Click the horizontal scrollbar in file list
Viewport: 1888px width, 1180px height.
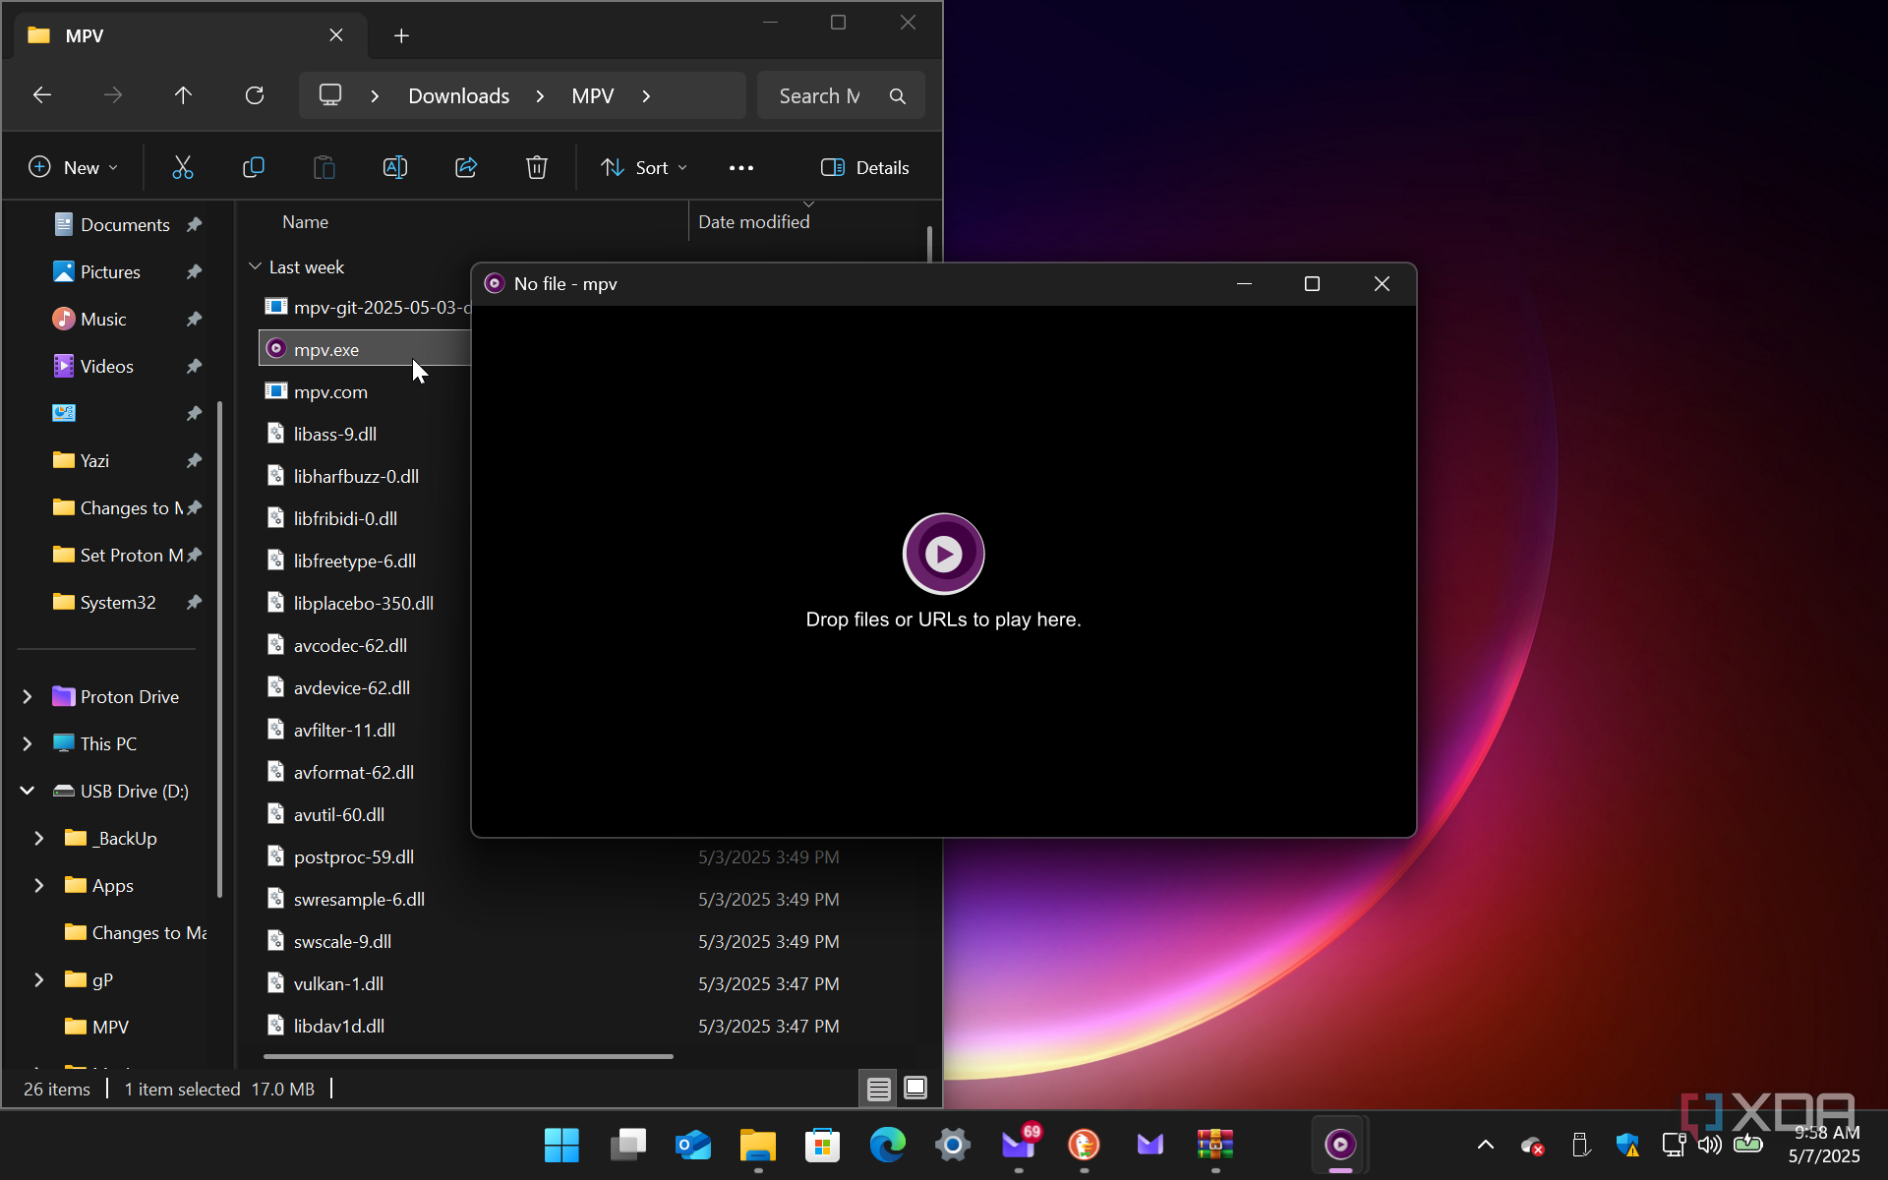tap(468, 1057)
